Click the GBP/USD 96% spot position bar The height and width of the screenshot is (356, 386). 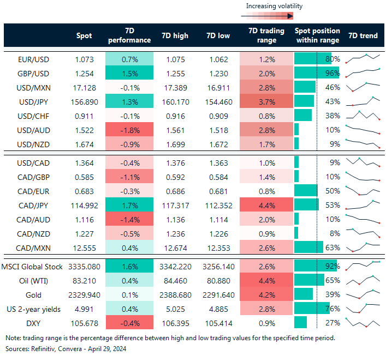pyautogui.click(x=316, y=73)
